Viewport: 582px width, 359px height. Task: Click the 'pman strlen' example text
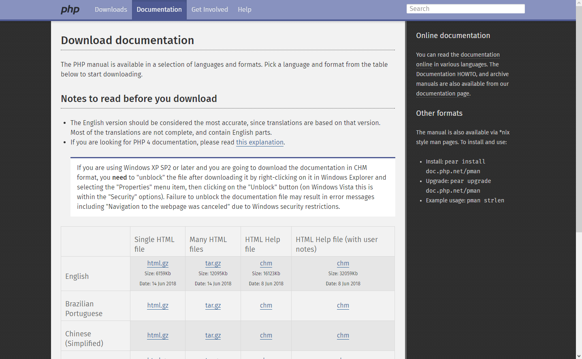coord(486,200)
